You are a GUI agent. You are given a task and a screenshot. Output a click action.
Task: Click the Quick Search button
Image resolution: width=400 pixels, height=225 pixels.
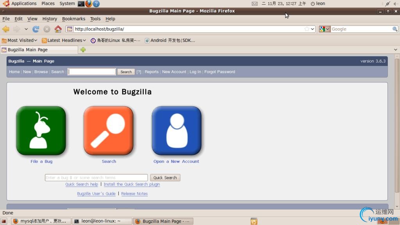coord(165,178)
